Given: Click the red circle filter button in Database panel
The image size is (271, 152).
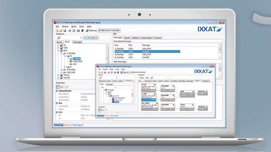Looking at the screenshot, I should pyautogui.click(x=97, y=38).
